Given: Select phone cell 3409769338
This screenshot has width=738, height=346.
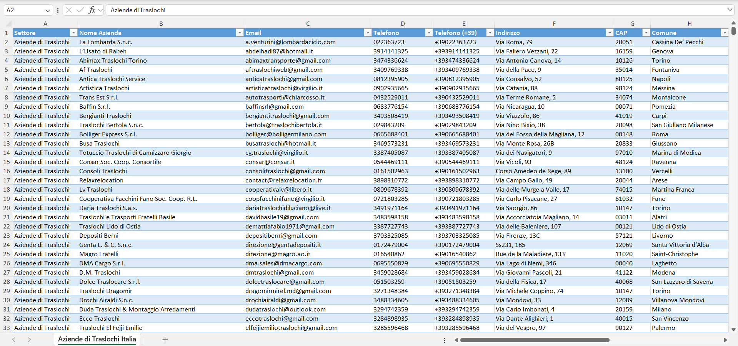Looking at the screenshot, I should [403, 70].
